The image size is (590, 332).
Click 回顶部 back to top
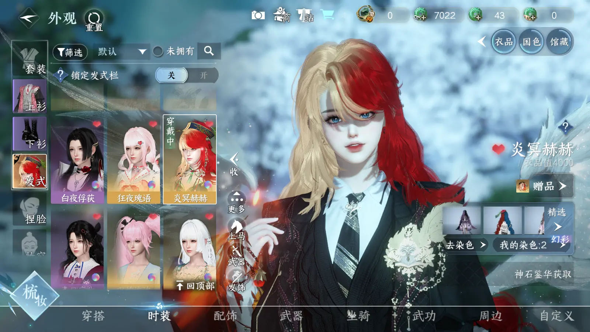(195, 286)
